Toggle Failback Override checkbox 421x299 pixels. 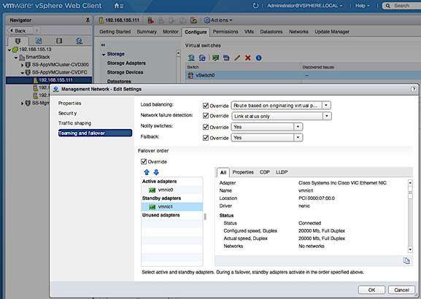pos(206,138)
